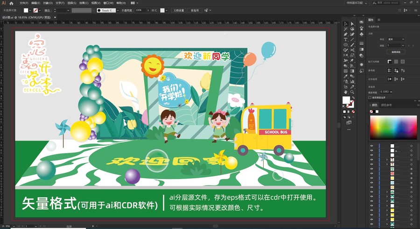The image size is (420, 229).
Task: Select the Pen tool
Action: tap(345, 35)
